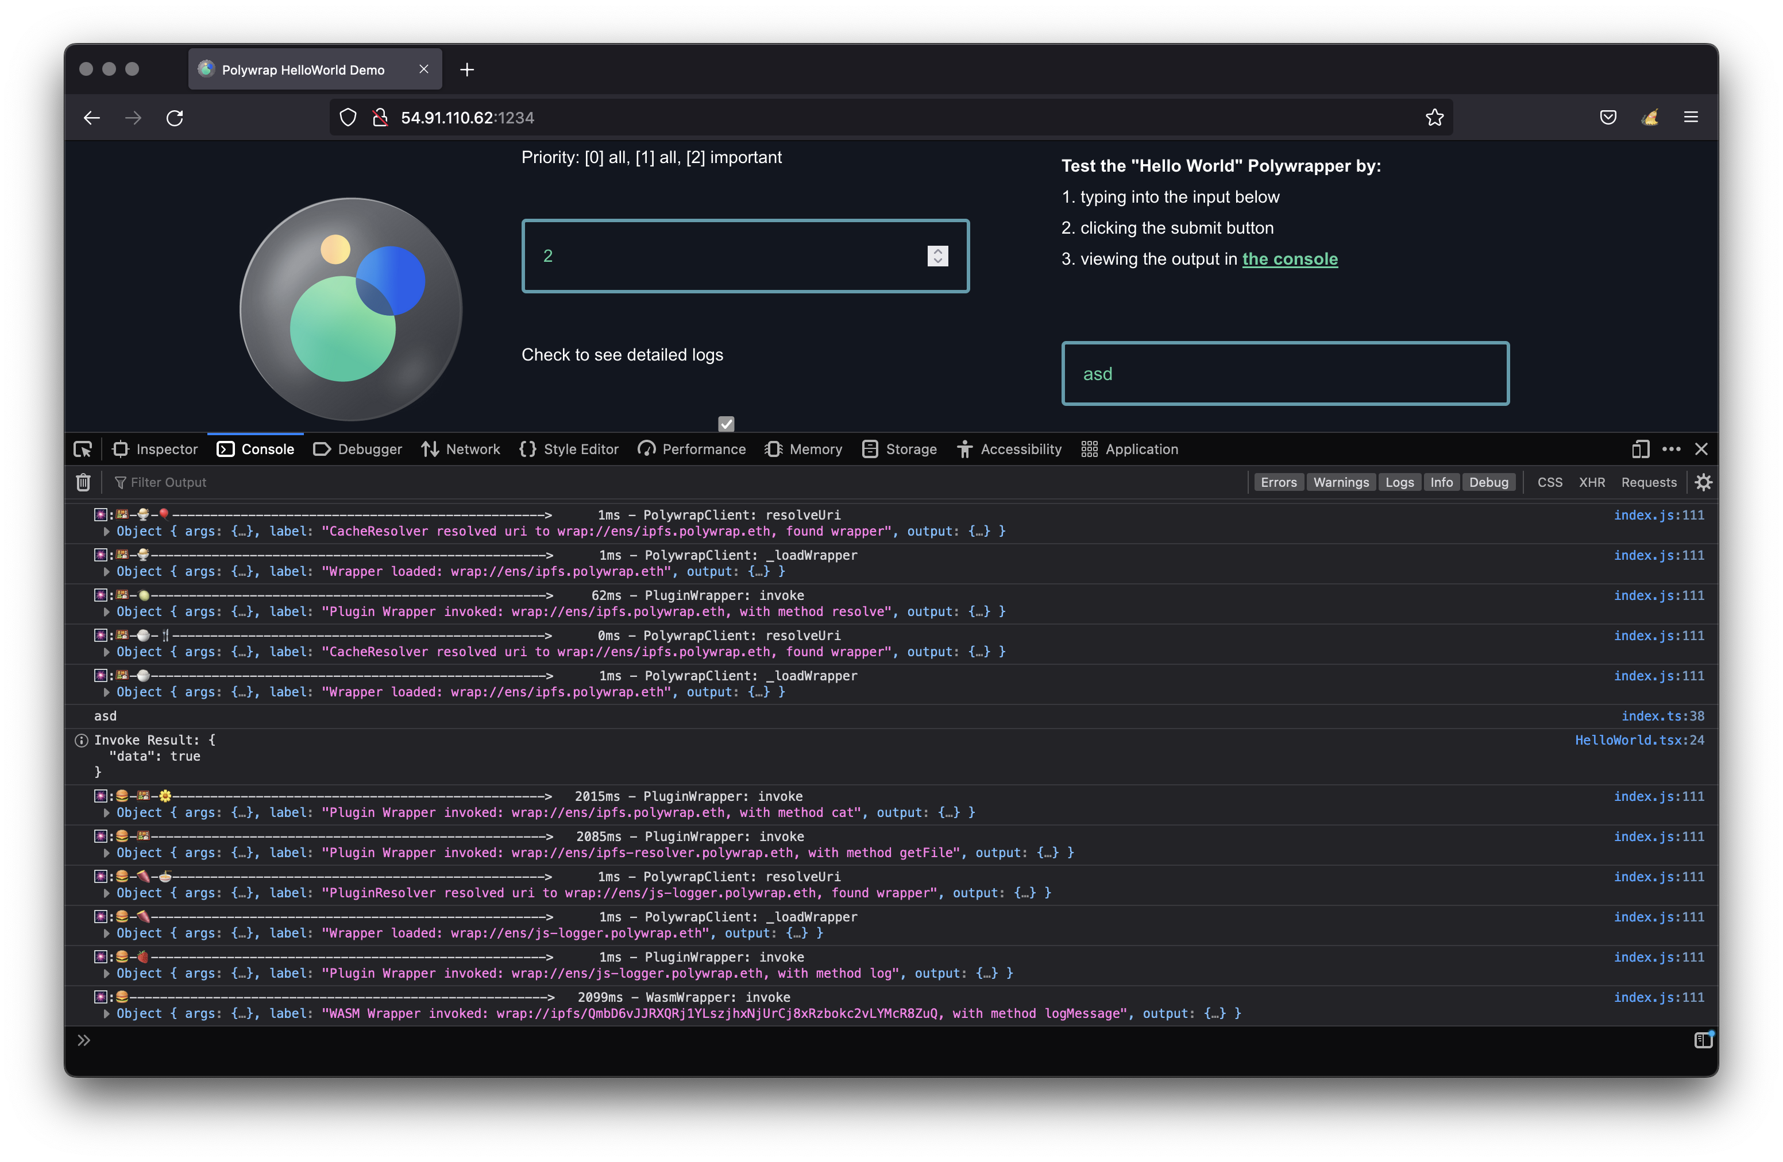Uncheck the detailed logs checkbox
This screenshot has height=1162, width=1783.
pos(726,424)
